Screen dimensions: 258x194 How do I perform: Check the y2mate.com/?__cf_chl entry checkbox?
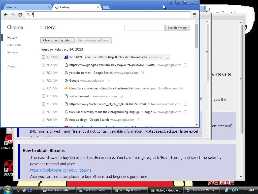(x=43, y=104)
